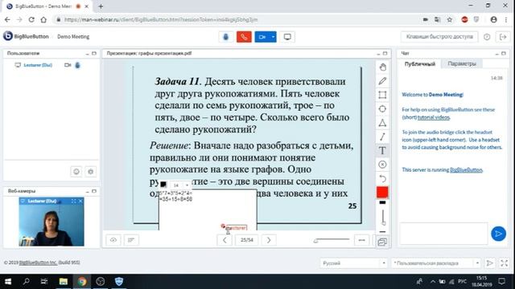
Task: Open a new browser tab
Action: [101, 6]
